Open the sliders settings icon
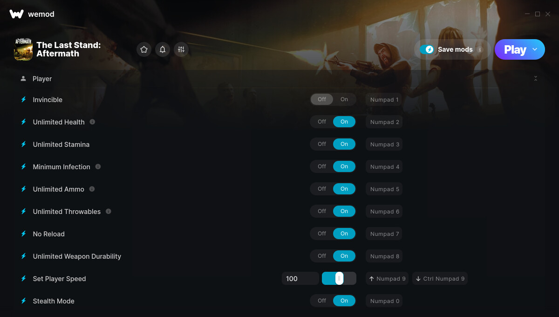The height and width of the screenshot is (317, 559). 181,49
